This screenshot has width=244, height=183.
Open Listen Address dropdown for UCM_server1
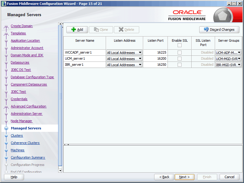click(x=124, y=59)
